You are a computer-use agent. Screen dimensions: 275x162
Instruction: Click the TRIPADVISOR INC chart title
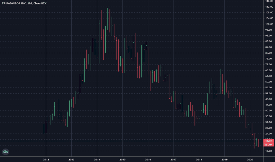click(x=24, y=3)
